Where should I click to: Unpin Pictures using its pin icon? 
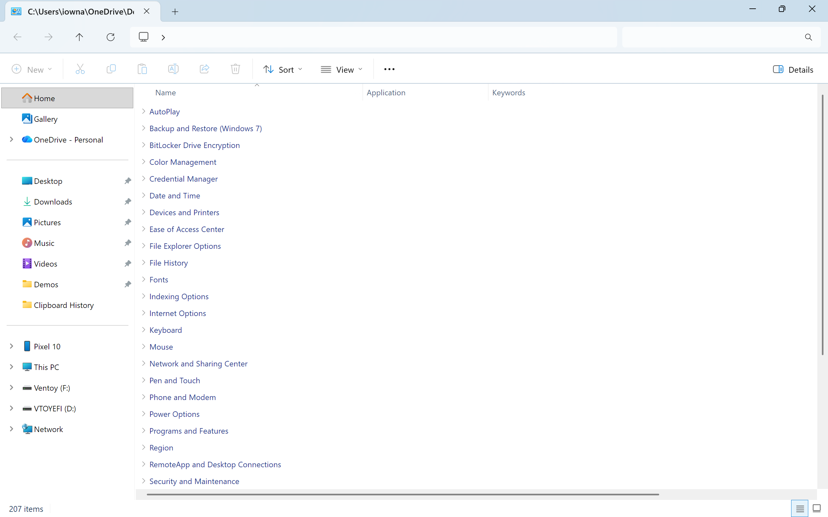(128, 222)
